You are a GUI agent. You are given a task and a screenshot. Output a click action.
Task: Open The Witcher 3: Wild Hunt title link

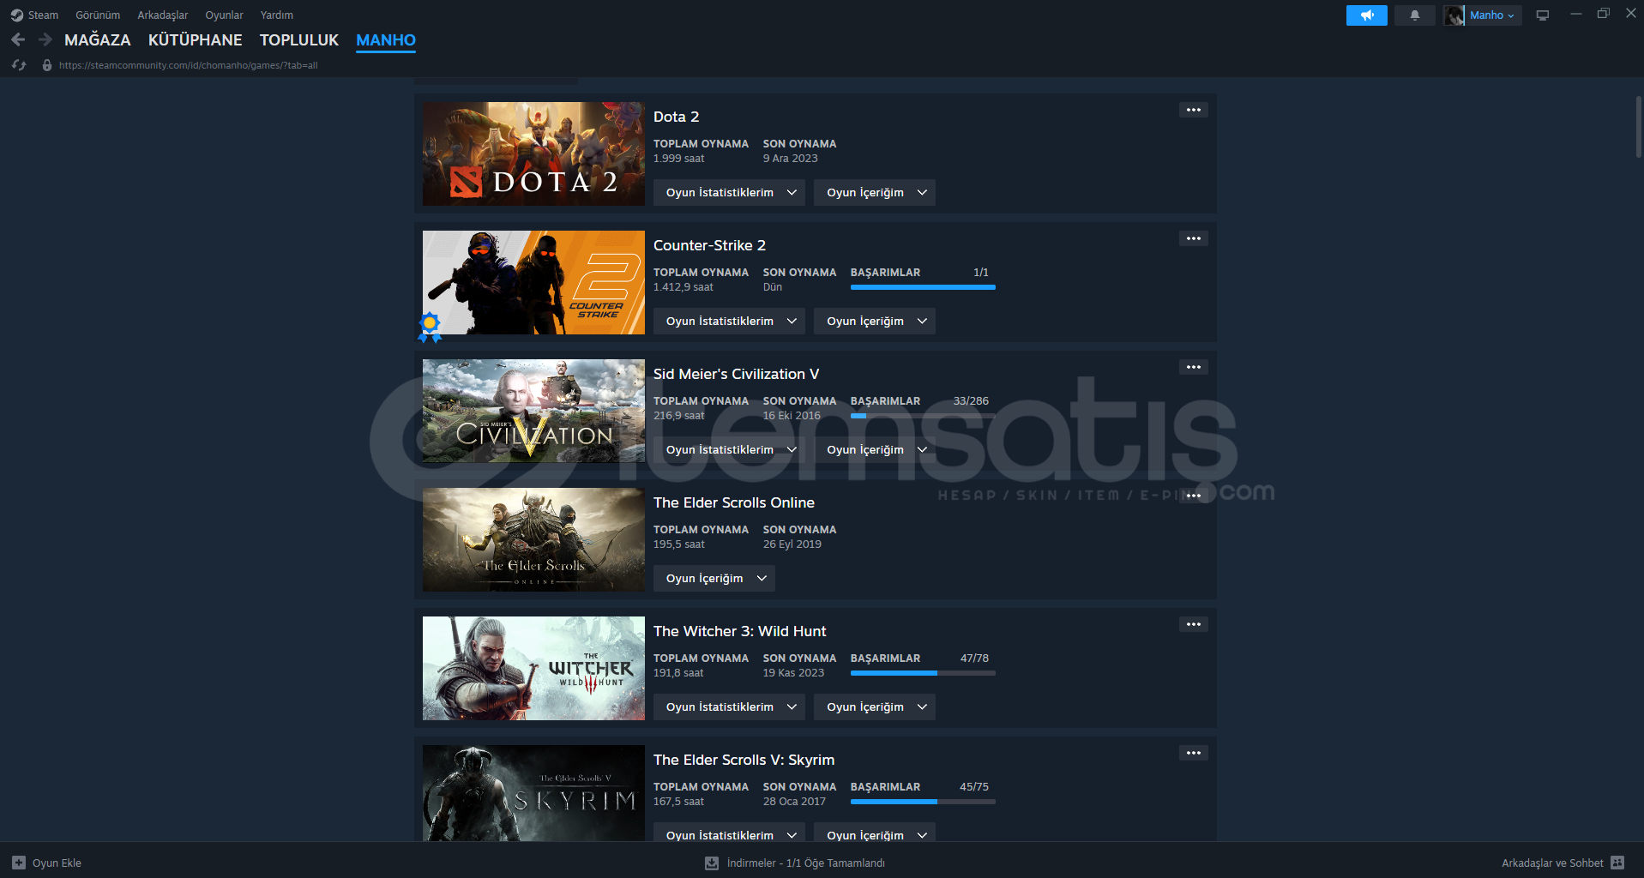pos(739,631)
